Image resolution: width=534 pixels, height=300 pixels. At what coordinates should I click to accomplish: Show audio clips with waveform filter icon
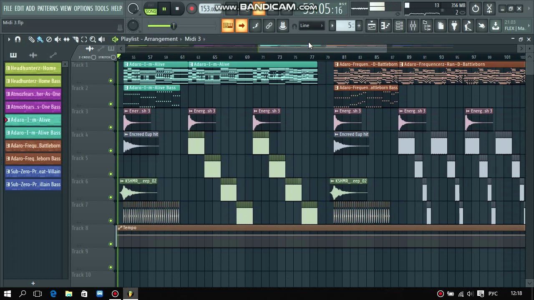(x=33, y=55)
